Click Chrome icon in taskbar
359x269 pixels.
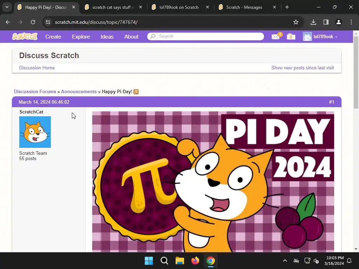click(211, 261)
